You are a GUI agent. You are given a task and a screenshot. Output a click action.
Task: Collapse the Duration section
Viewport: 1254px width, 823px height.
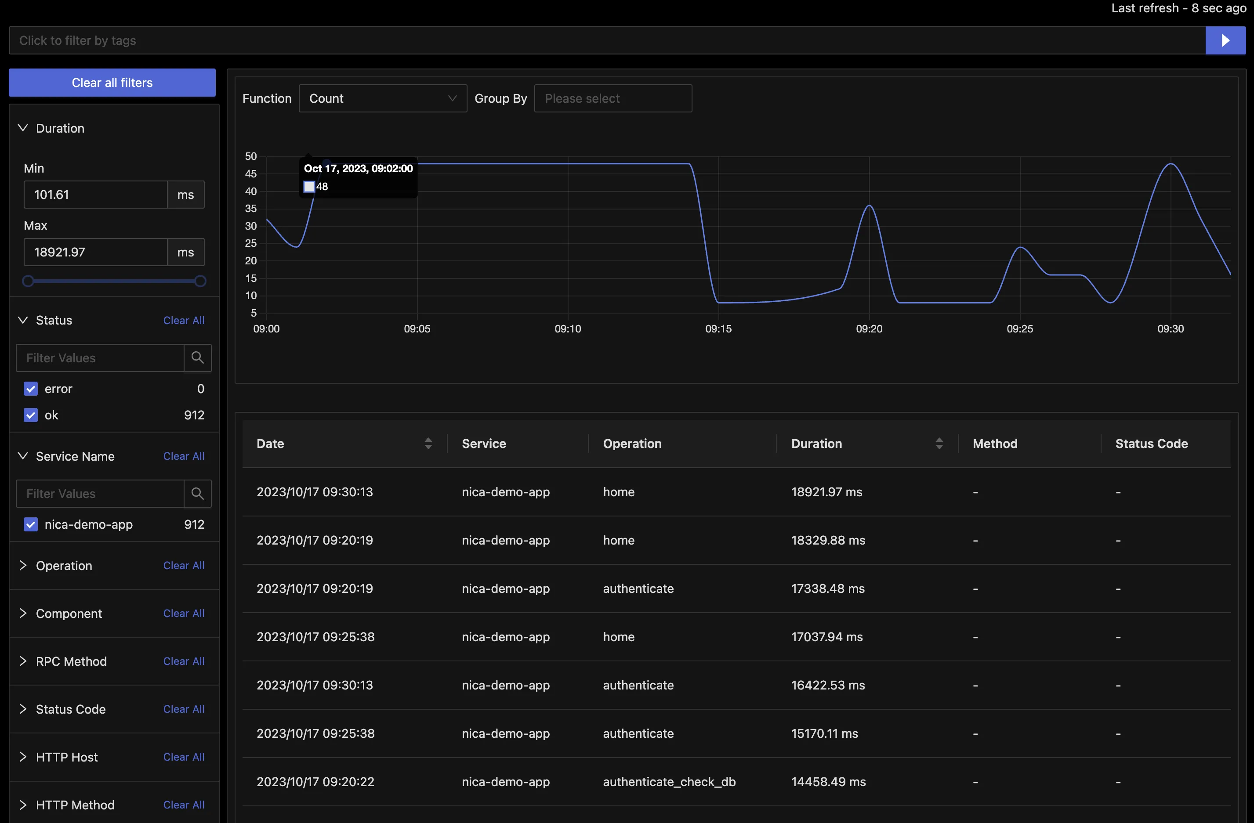click(23, 128)
